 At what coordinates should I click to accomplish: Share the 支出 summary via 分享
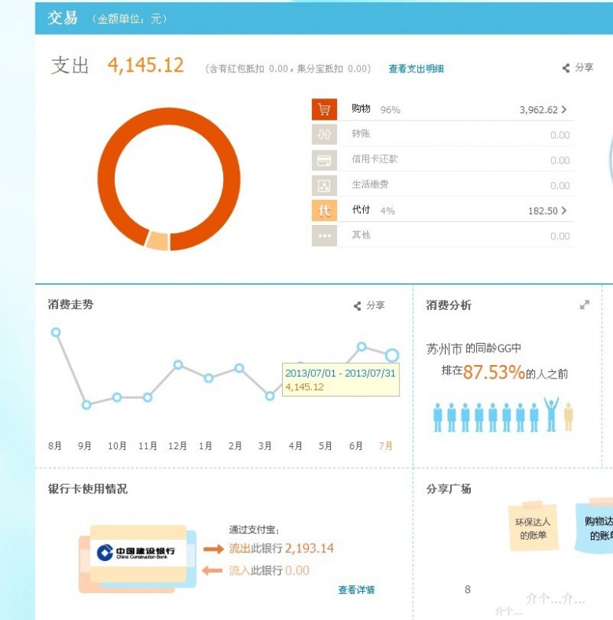[578, 68]
